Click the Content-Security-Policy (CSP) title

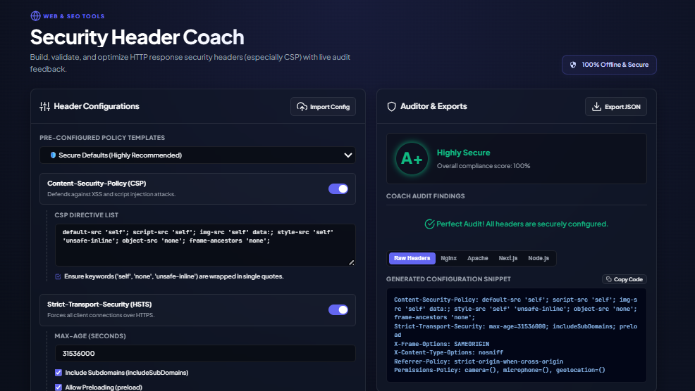point(97,183)
